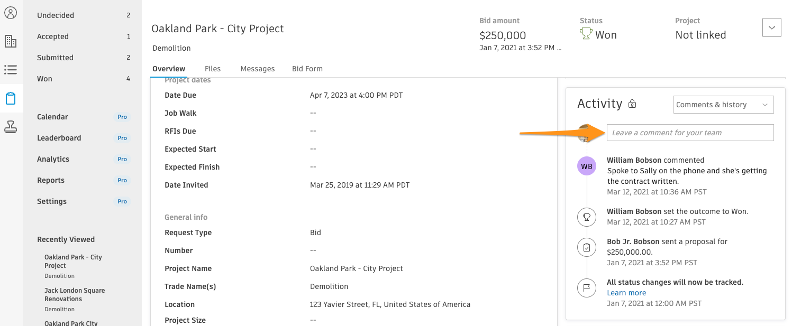This screenshot has width=792, height=326.
Task: Click the trophy icon in activity timeline
Action: [587, 217]
